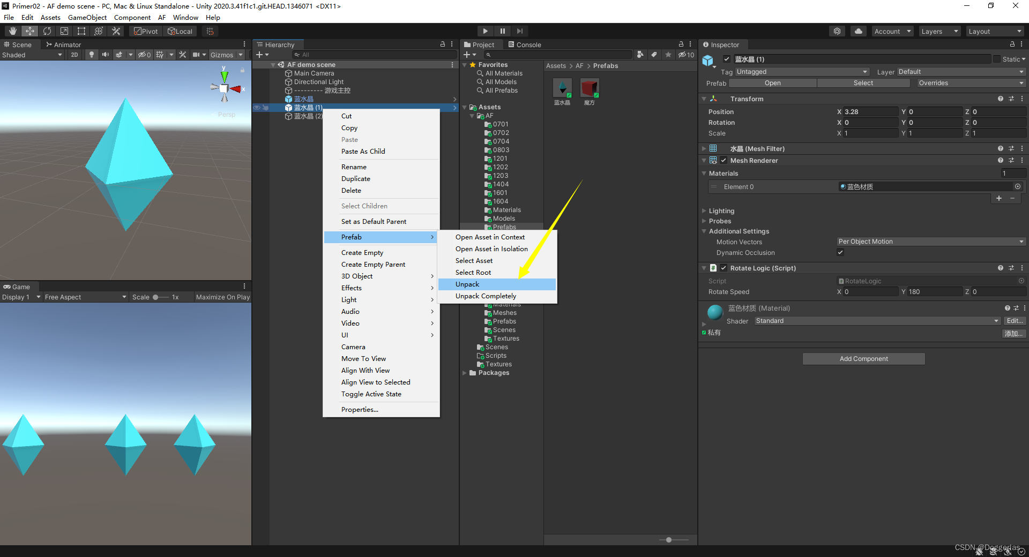Lock the Inspector panel
Screen dimensions: 1029x557
pos(1012,44)
